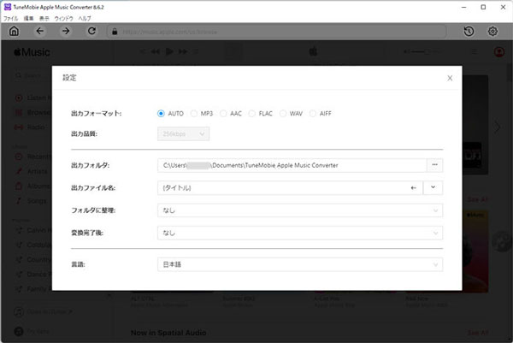
Task: Open the 出力品質 256kbps dropdown
Action: click(183, 133)
